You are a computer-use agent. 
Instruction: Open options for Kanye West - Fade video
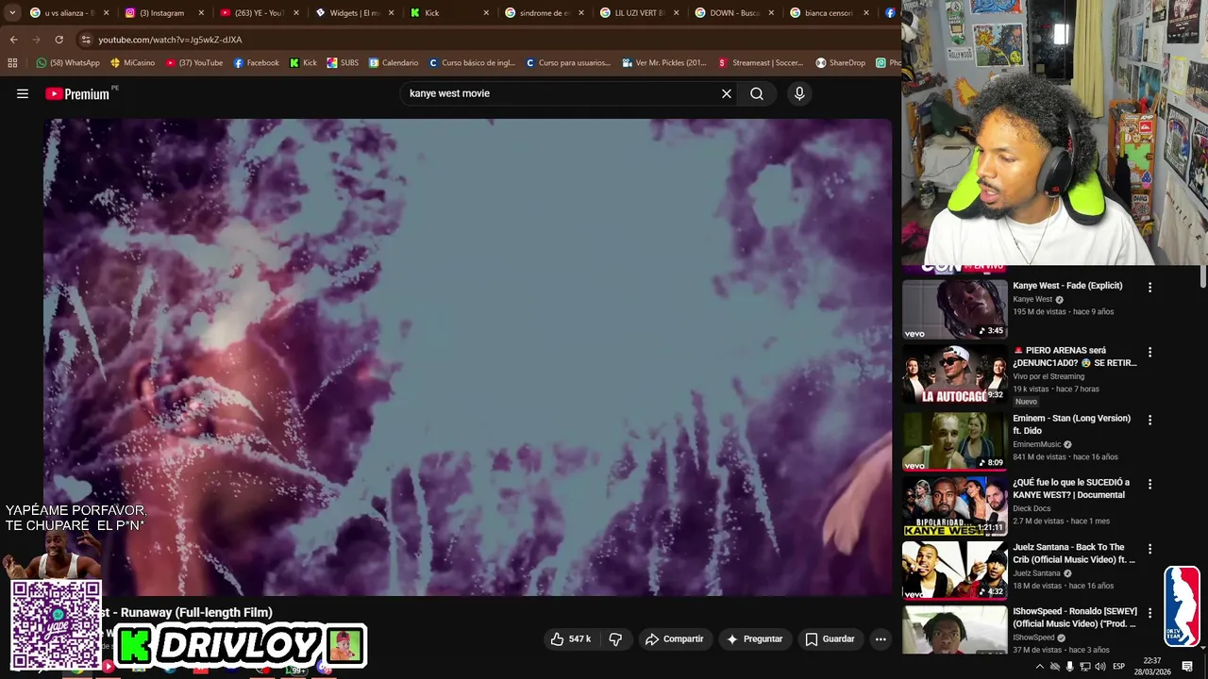tap(1149, 287)
